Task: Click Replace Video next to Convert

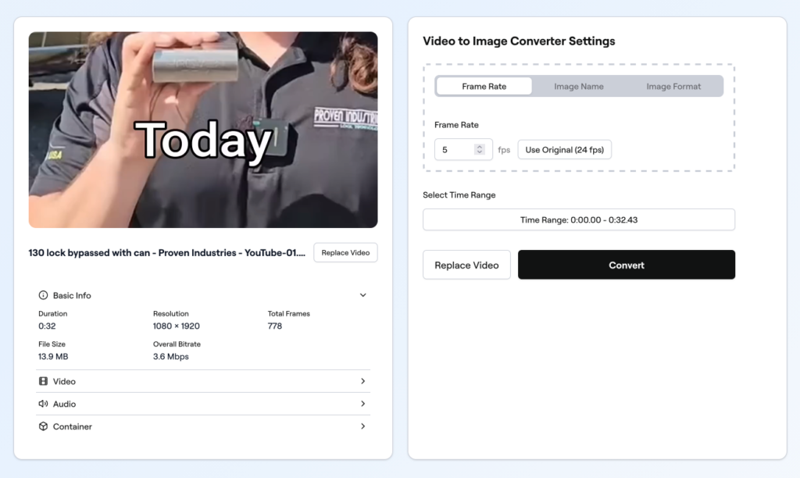Action: click(x=466, y=266)
